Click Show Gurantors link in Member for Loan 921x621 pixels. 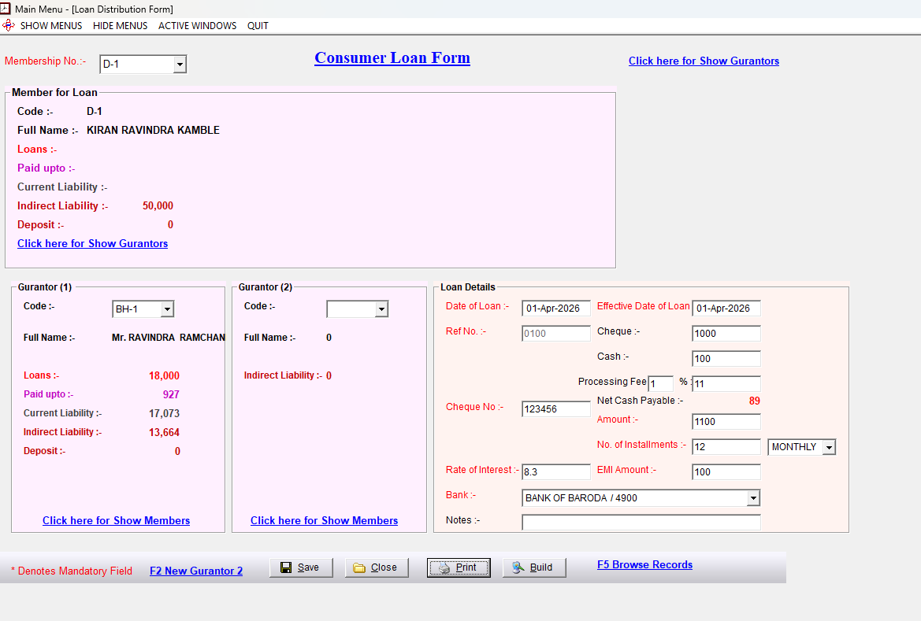coord(92,243)
